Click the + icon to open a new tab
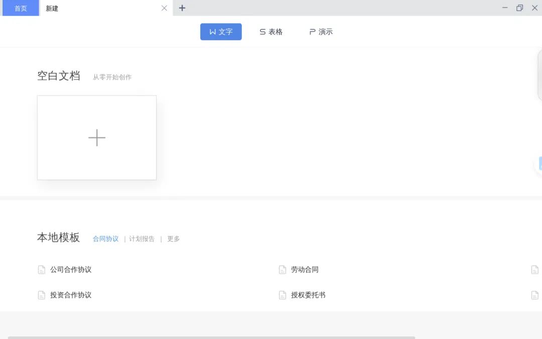542x339 pixels. 182,8
